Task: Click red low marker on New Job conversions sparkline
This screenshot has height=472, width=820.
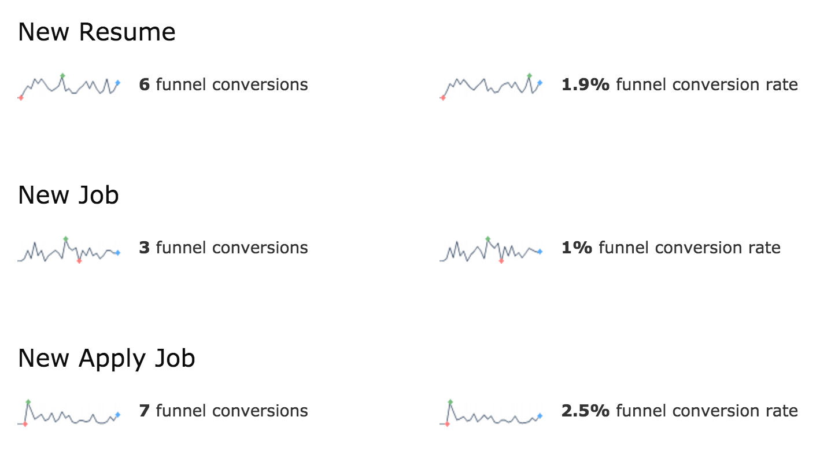Action: coord(79,261)
